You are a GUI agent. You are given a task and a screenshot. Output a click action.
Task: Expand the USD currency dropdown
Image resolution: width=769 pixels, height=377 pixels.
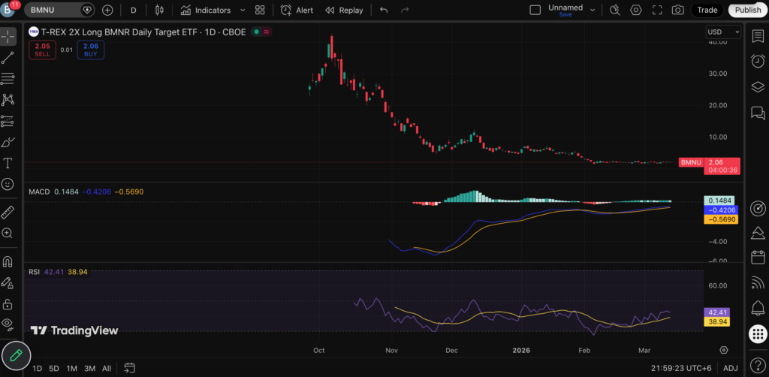722,32
